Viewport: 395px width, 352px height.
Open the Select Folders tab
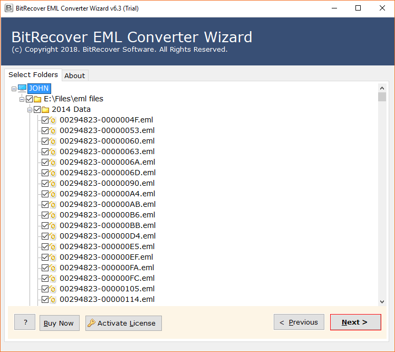click(33, 75)
